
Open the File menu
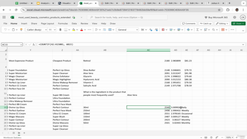(x=5, y=24)
